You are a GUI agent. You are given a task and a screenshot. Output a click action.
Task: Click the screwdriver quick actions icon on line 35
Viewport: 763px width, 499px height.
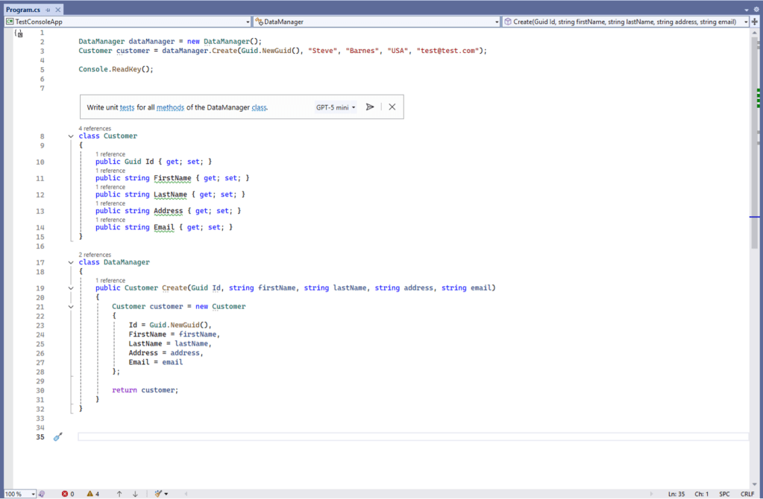click(x=57, y=437)
